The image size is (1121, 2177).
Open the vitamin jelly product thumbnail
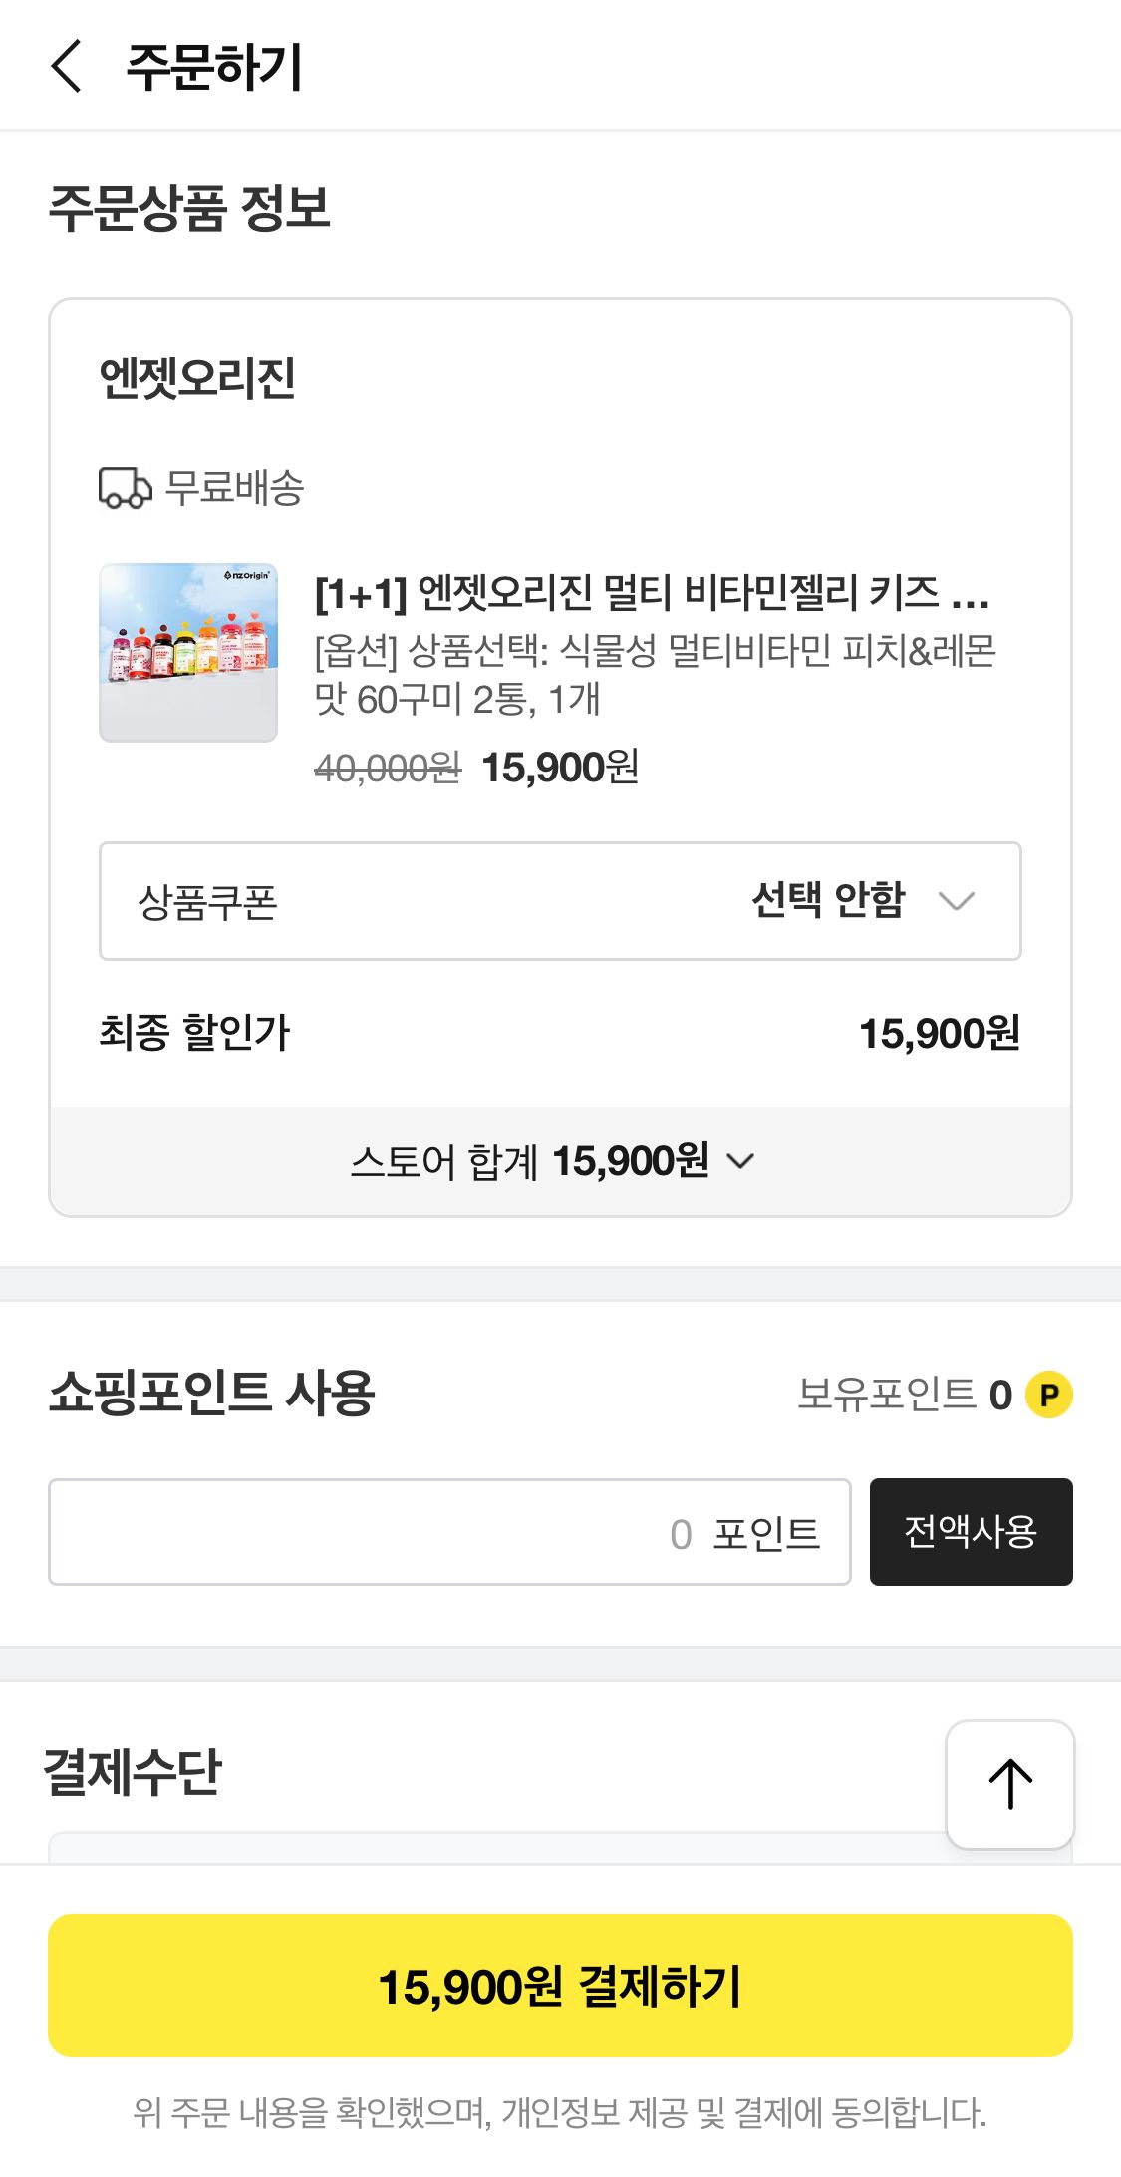tap(188, 653)
